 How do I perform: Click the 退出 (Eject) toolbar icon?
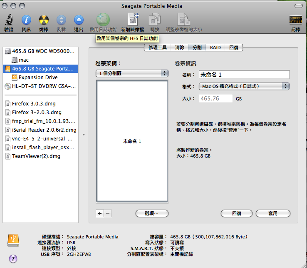(x=79, y=20)
